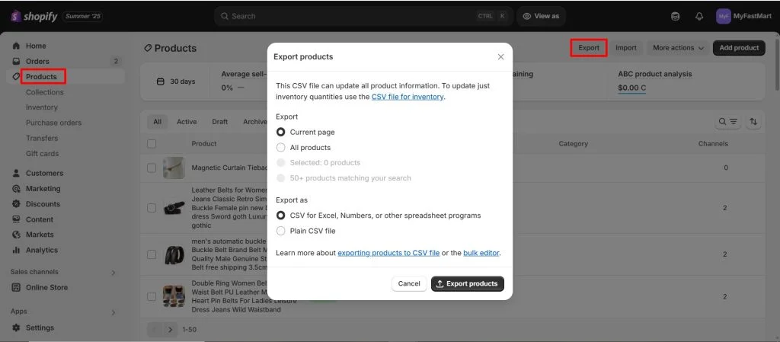Click the Orders count badge 2
This screenshot has width=780, height=342.
coord(116,61)
